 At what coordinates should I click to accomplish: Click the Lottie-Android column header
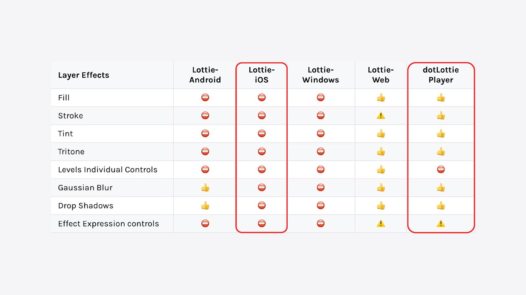(205, 75)
